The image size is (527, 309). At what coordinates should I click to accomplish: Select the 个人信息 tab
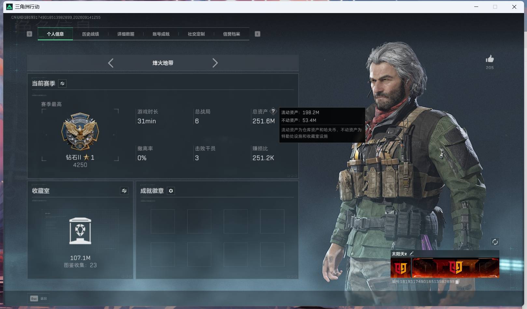[x=55, y=34]
